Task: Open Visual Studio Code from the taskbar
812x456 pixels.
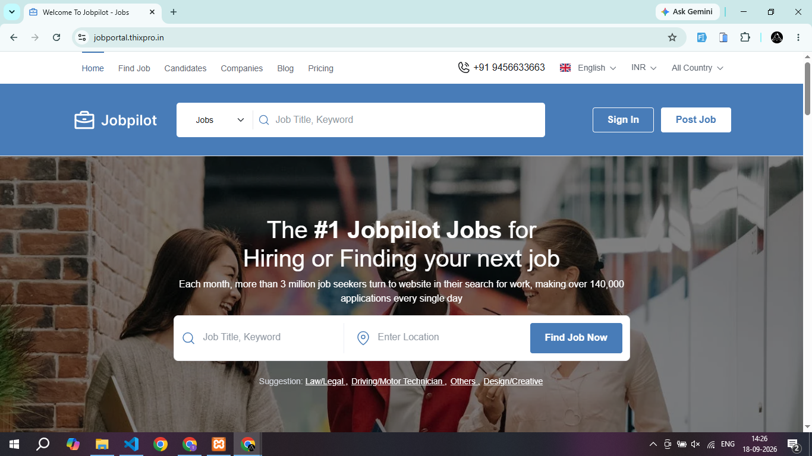Action: click(x=131, y=444)
